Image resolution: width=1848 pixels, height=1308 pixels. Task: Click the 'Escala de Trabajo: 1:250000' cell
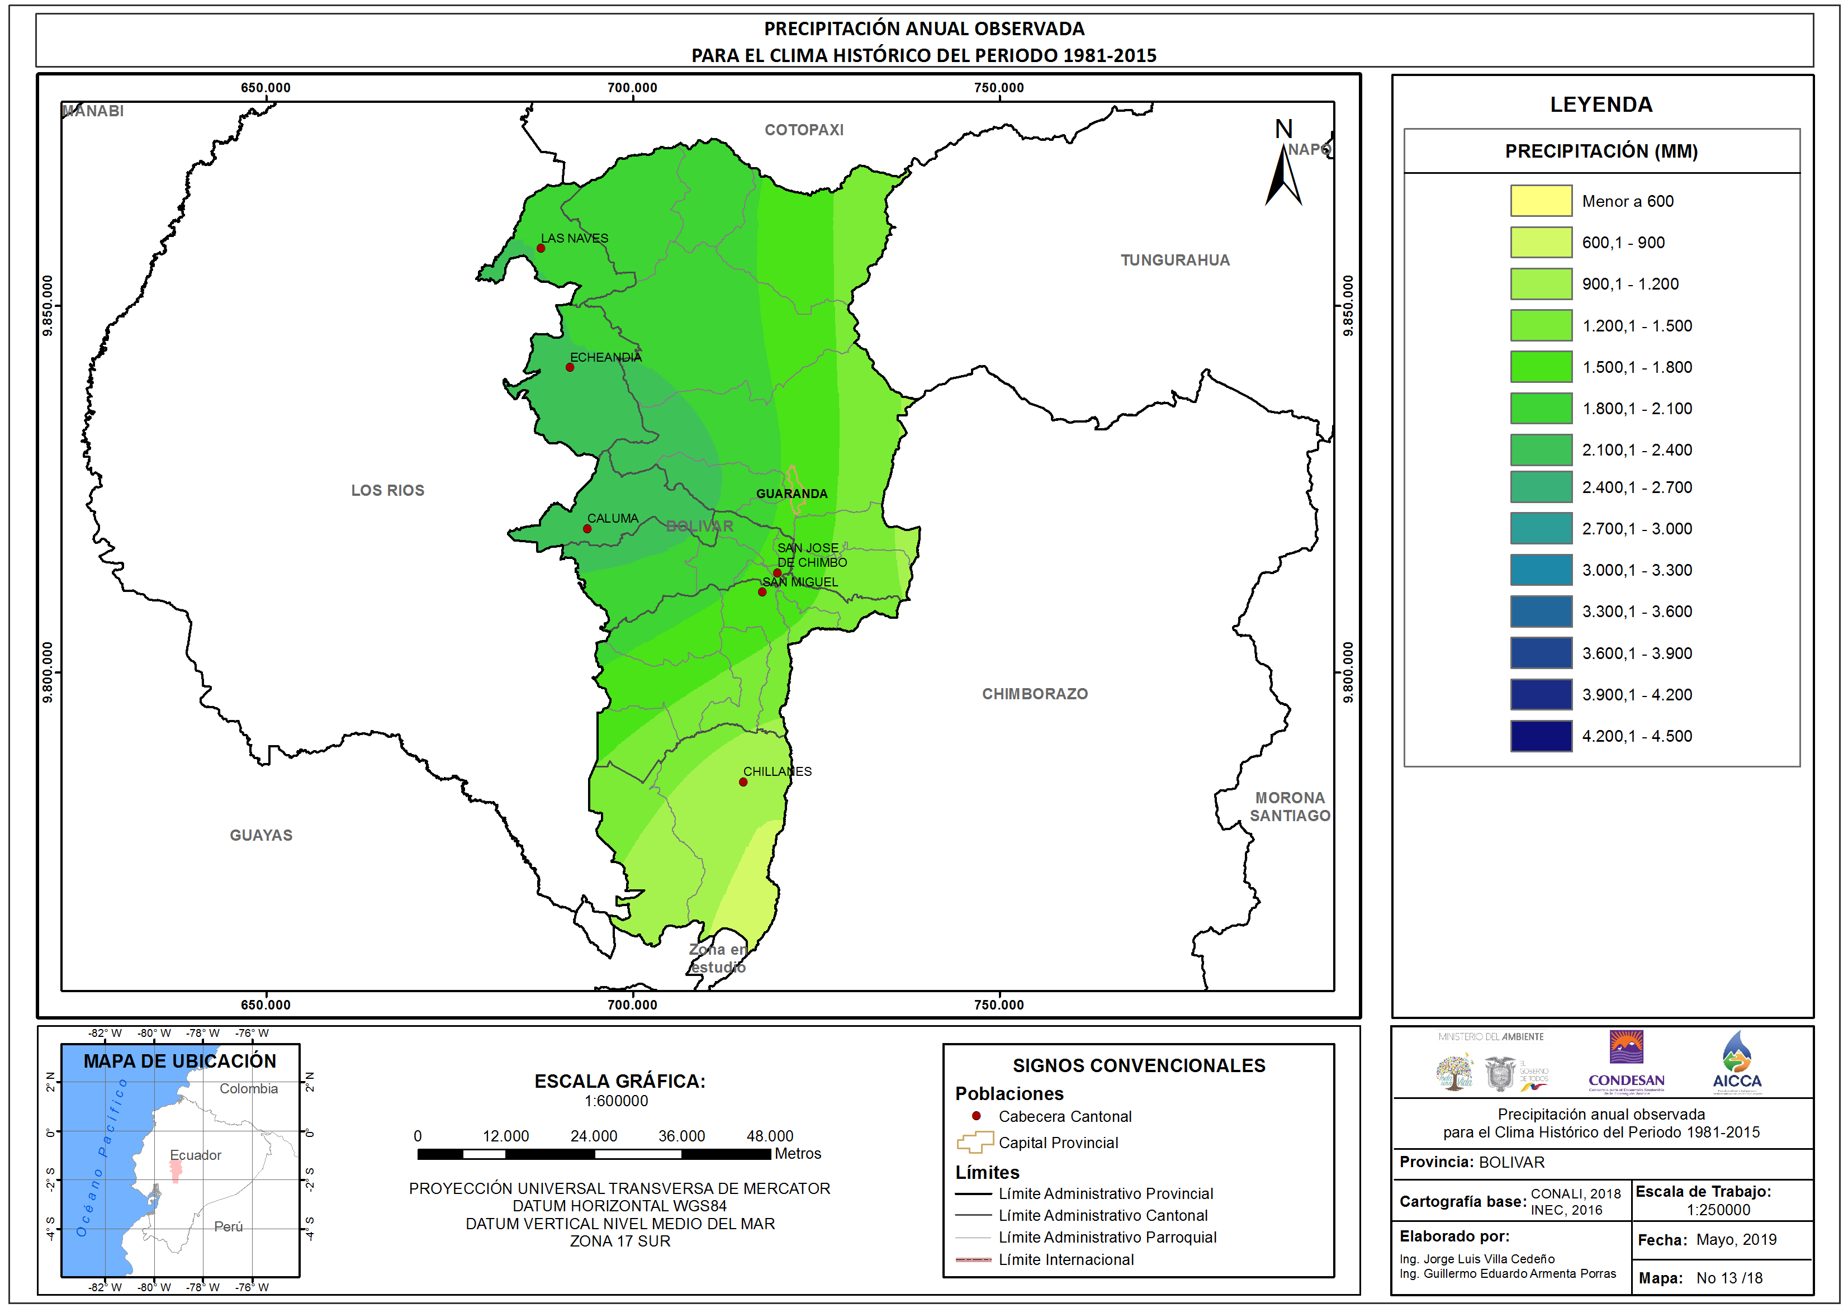(1722, 1200)
